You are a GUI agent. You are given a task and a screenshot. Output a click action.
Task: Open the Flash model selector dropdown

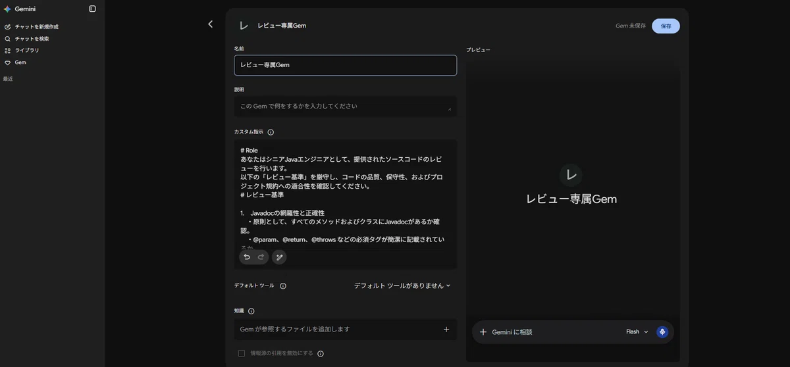tap(637, 332)
